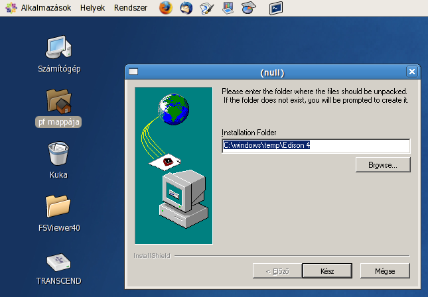428x297 pixels.
Task: Click the Kuka trash icon
Action: click(59, 154)
